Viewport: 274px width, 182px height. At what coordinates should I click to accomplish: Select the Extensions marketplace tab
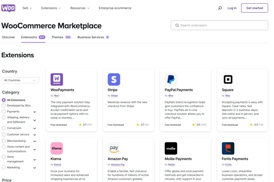pyautogui.click(x=33, y=37)
